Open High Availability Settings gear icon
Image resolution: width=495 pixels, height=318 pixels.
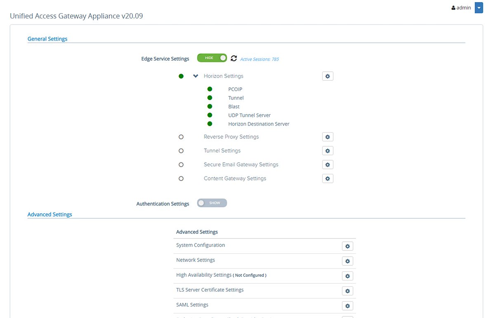click(x=347, y=276)
